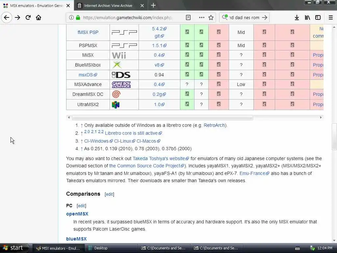Screen dimensions: 337x253
Task: Open BlueMSXbox v8 link
Action: [x=159, y=65]
